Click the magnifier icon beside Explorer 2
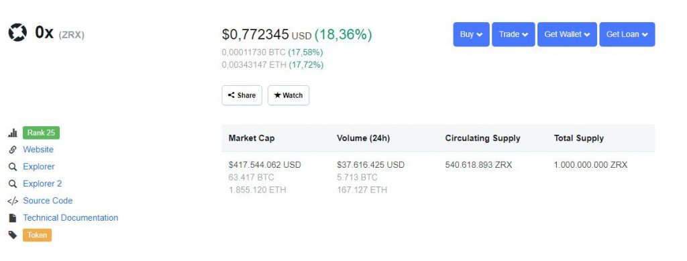The width and height of the screenshot is (687, 261). 13,184
